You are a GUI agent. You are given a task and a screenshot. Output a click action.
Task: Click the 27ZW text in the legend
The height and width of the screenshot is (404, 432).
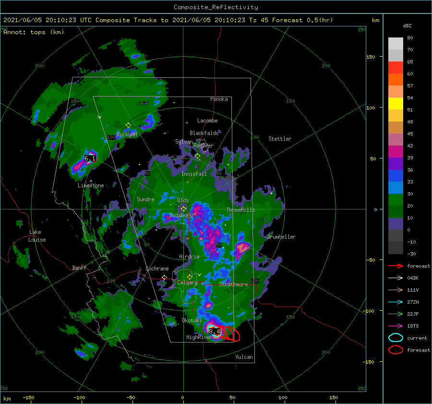(x=413, y=302)
